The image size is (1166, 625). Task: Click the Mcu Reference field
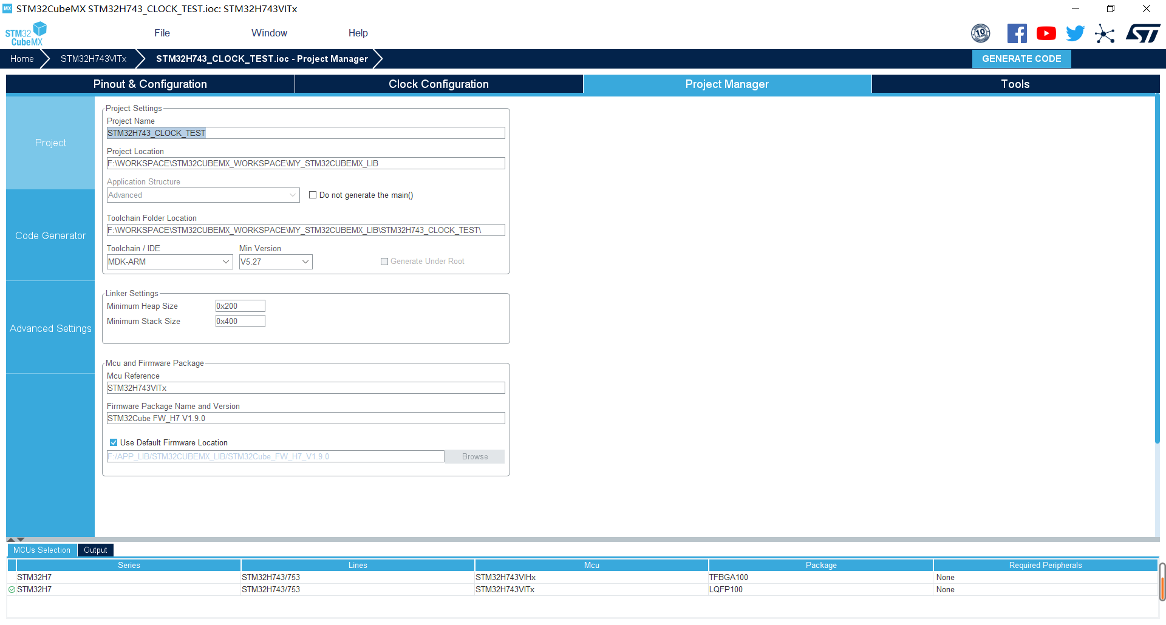pos(305,388)
